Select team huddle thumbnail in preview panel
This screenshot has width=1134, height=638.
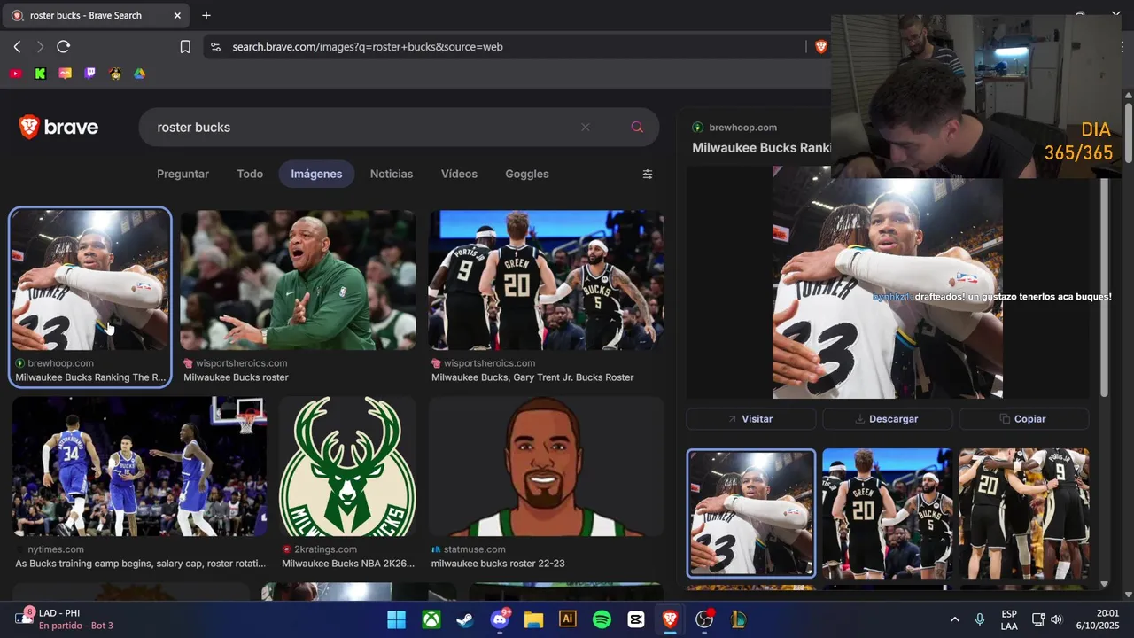point(1024,513)
